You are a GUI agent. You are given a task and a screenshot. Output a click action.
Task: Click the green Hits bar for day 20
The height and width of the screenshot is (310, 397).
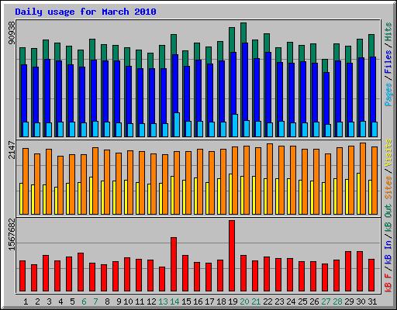243,33
